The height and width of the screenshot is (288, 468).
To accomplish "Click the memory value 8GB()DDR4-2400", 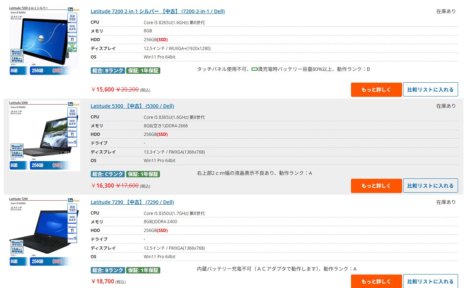I will pos(160,222).
